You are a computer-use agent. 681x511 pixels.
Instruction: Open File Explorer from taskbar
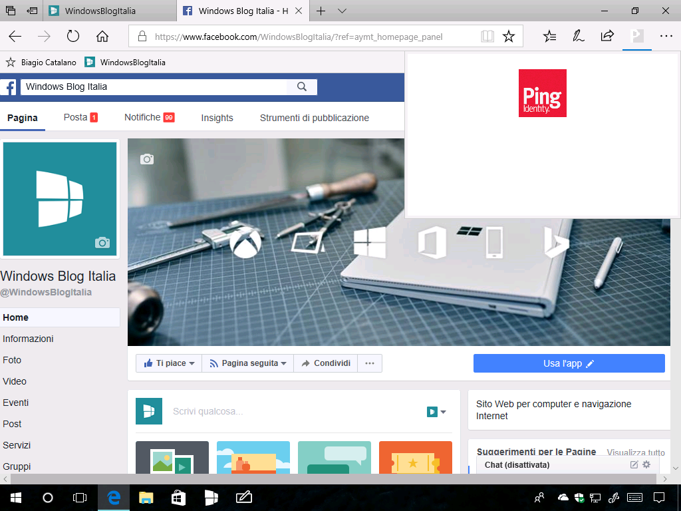tap(146, 498)
